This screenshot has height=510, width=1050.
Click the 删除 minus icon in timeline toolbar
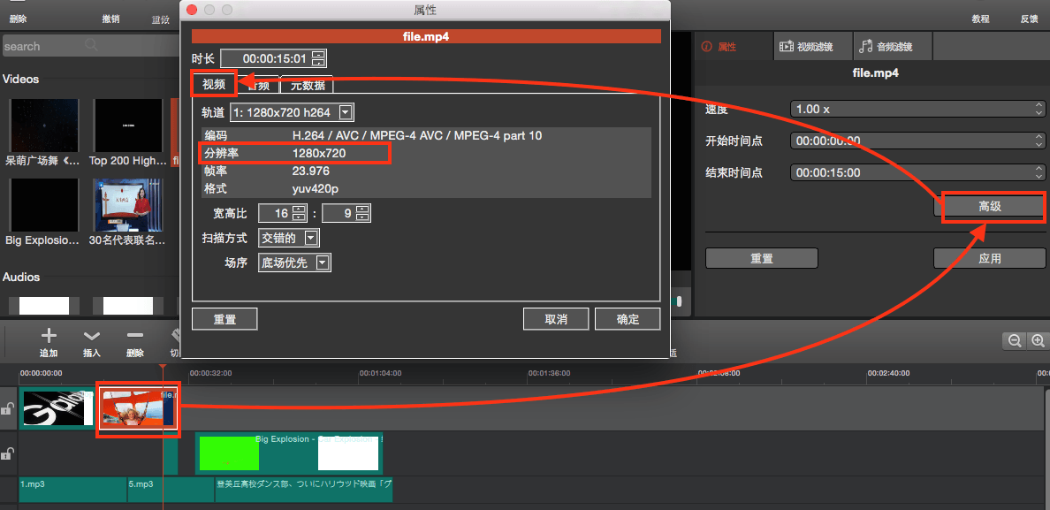click(134, 336)
